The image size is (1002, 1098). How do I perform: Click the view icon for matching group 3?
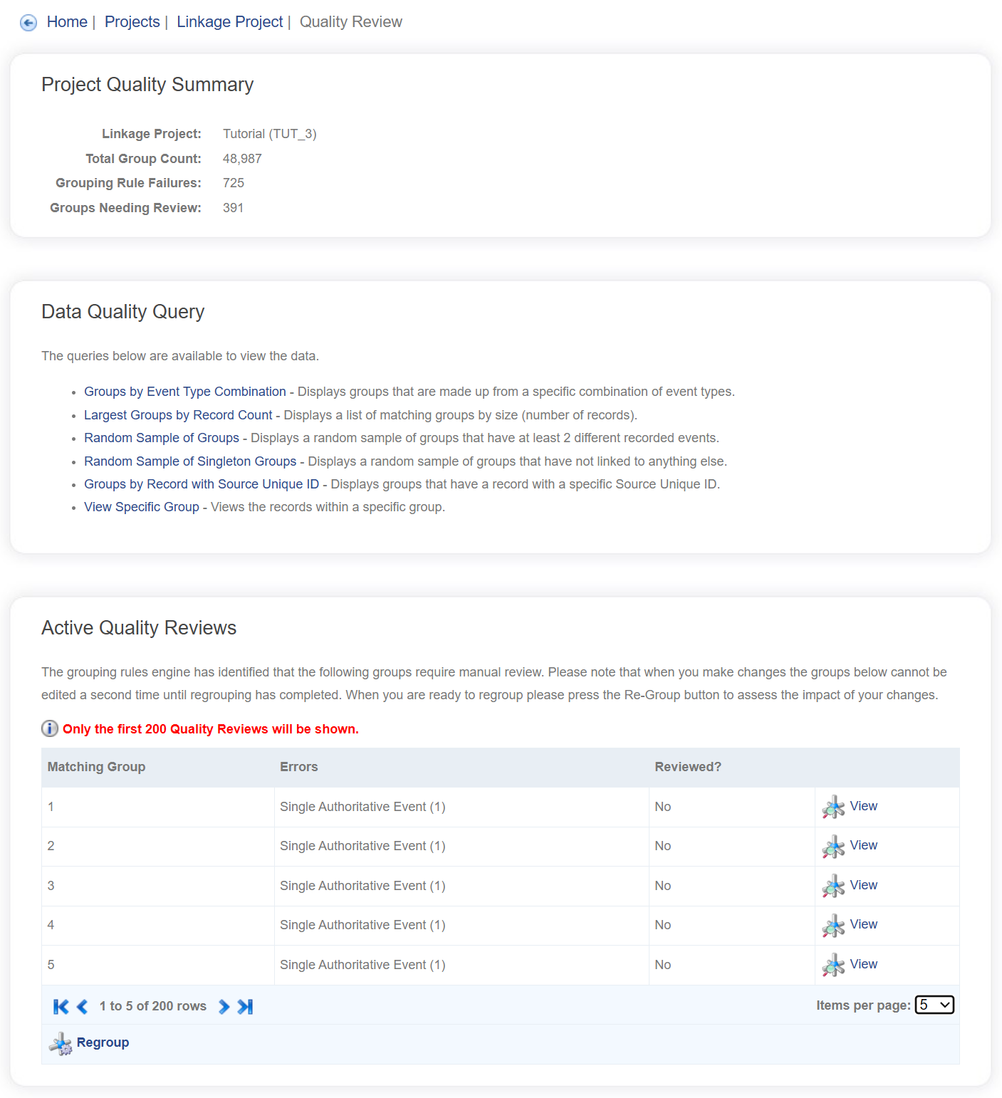point(833,887)
